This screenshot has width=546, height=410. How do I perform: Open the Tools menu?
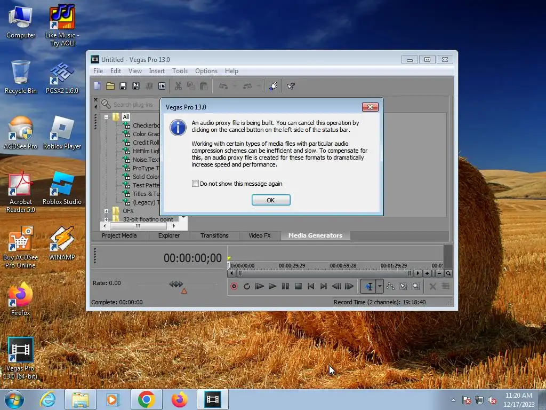180,71
